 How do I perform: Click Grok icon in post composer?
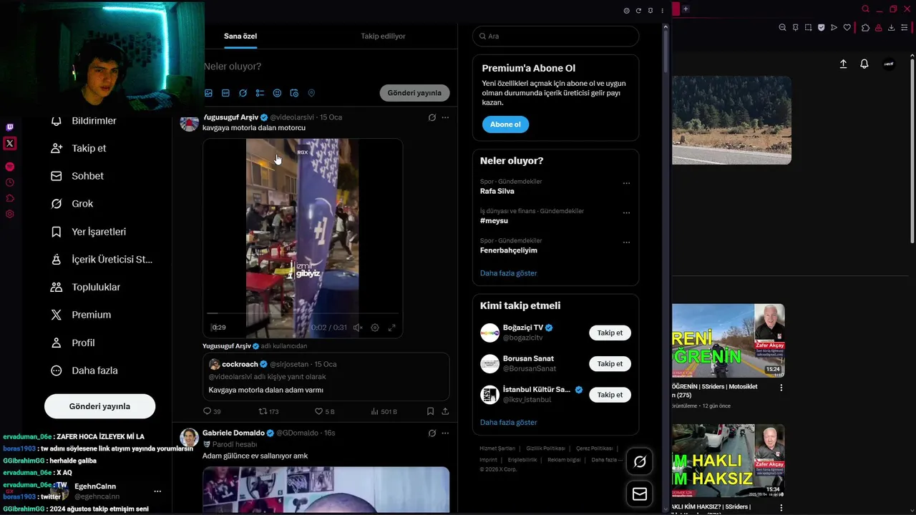[x=243, y=93]
